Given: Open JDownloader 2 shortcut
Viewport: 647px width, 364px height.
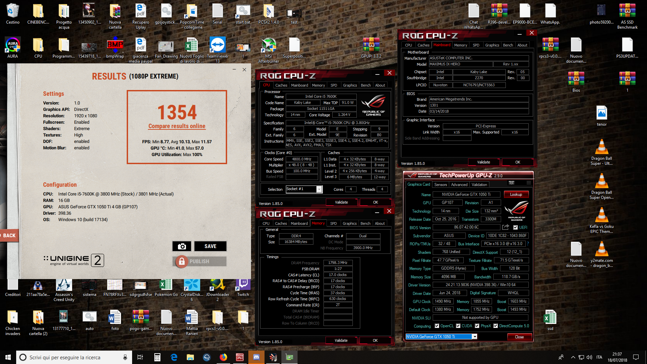Looking at the screenshot, I should [x=217, y=290].
